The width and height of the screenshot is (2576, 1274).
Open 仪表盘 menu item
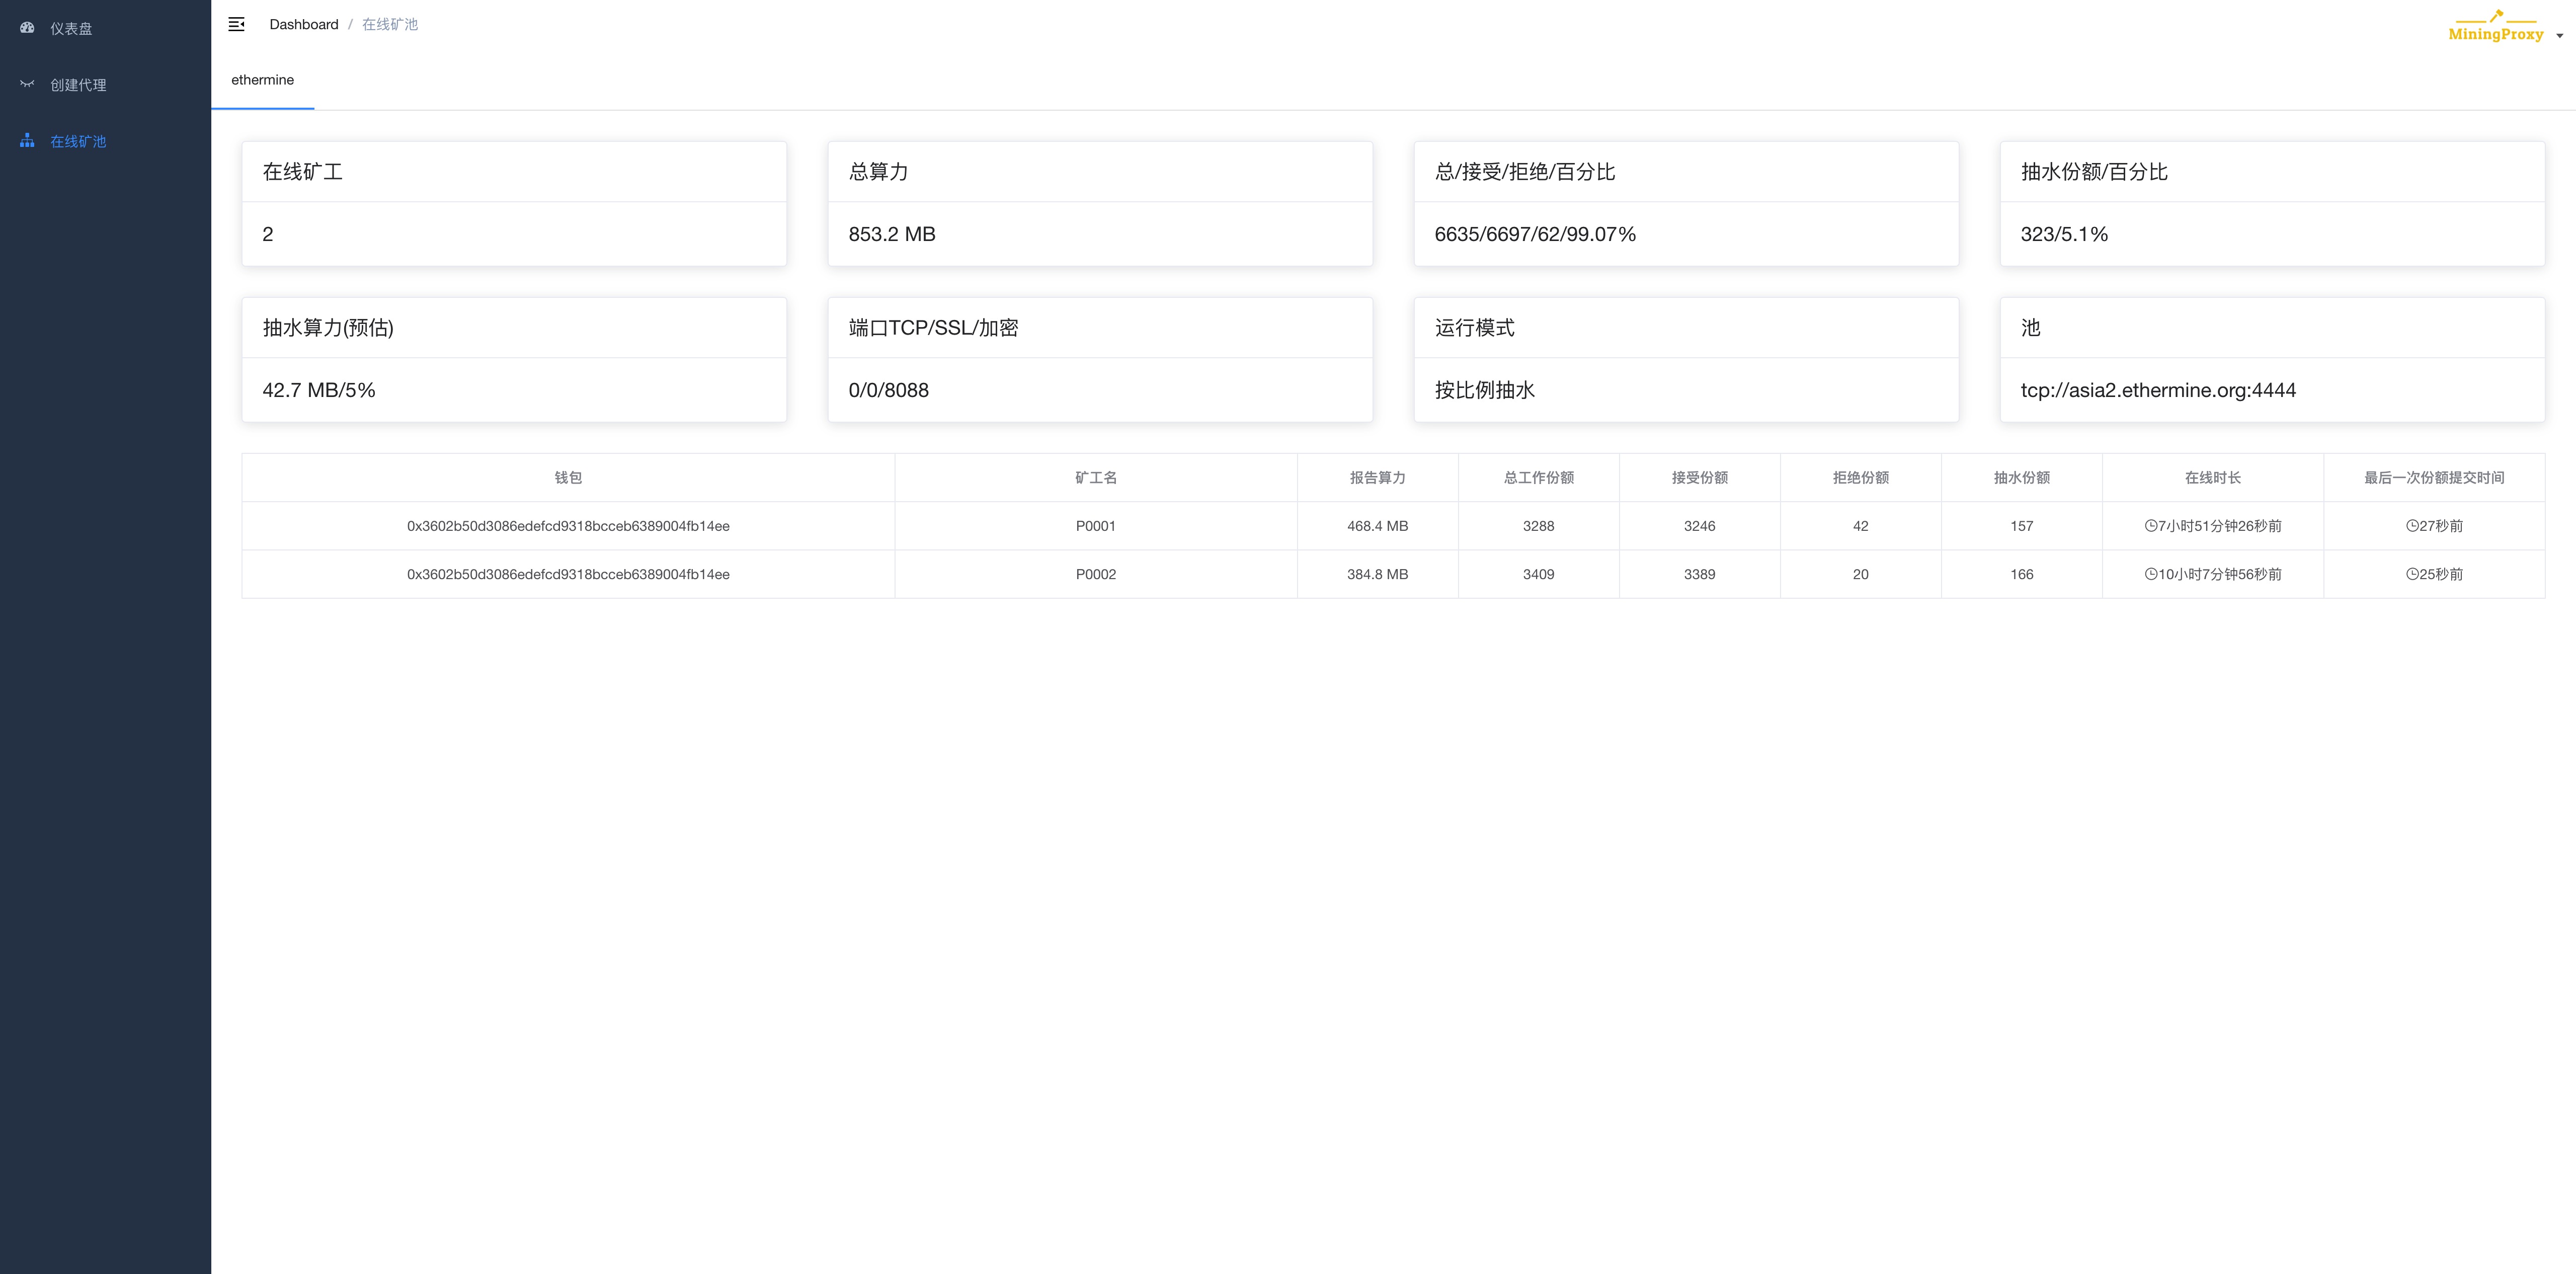71,28
